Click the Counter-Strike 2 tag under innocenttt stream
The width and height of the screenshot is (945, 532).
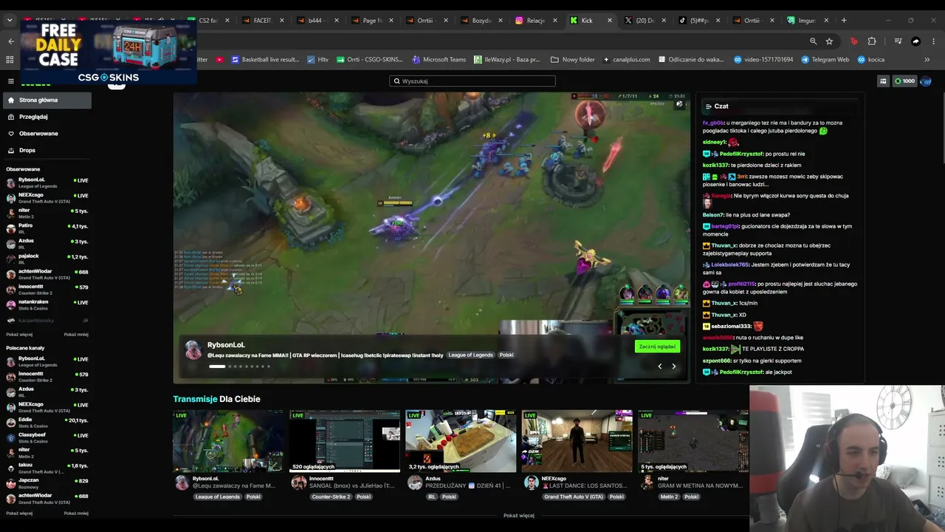(x=331, y=497)
